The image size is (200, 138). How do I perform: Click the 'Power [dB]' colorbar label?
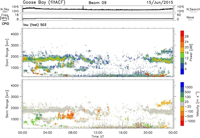[191, 53]
